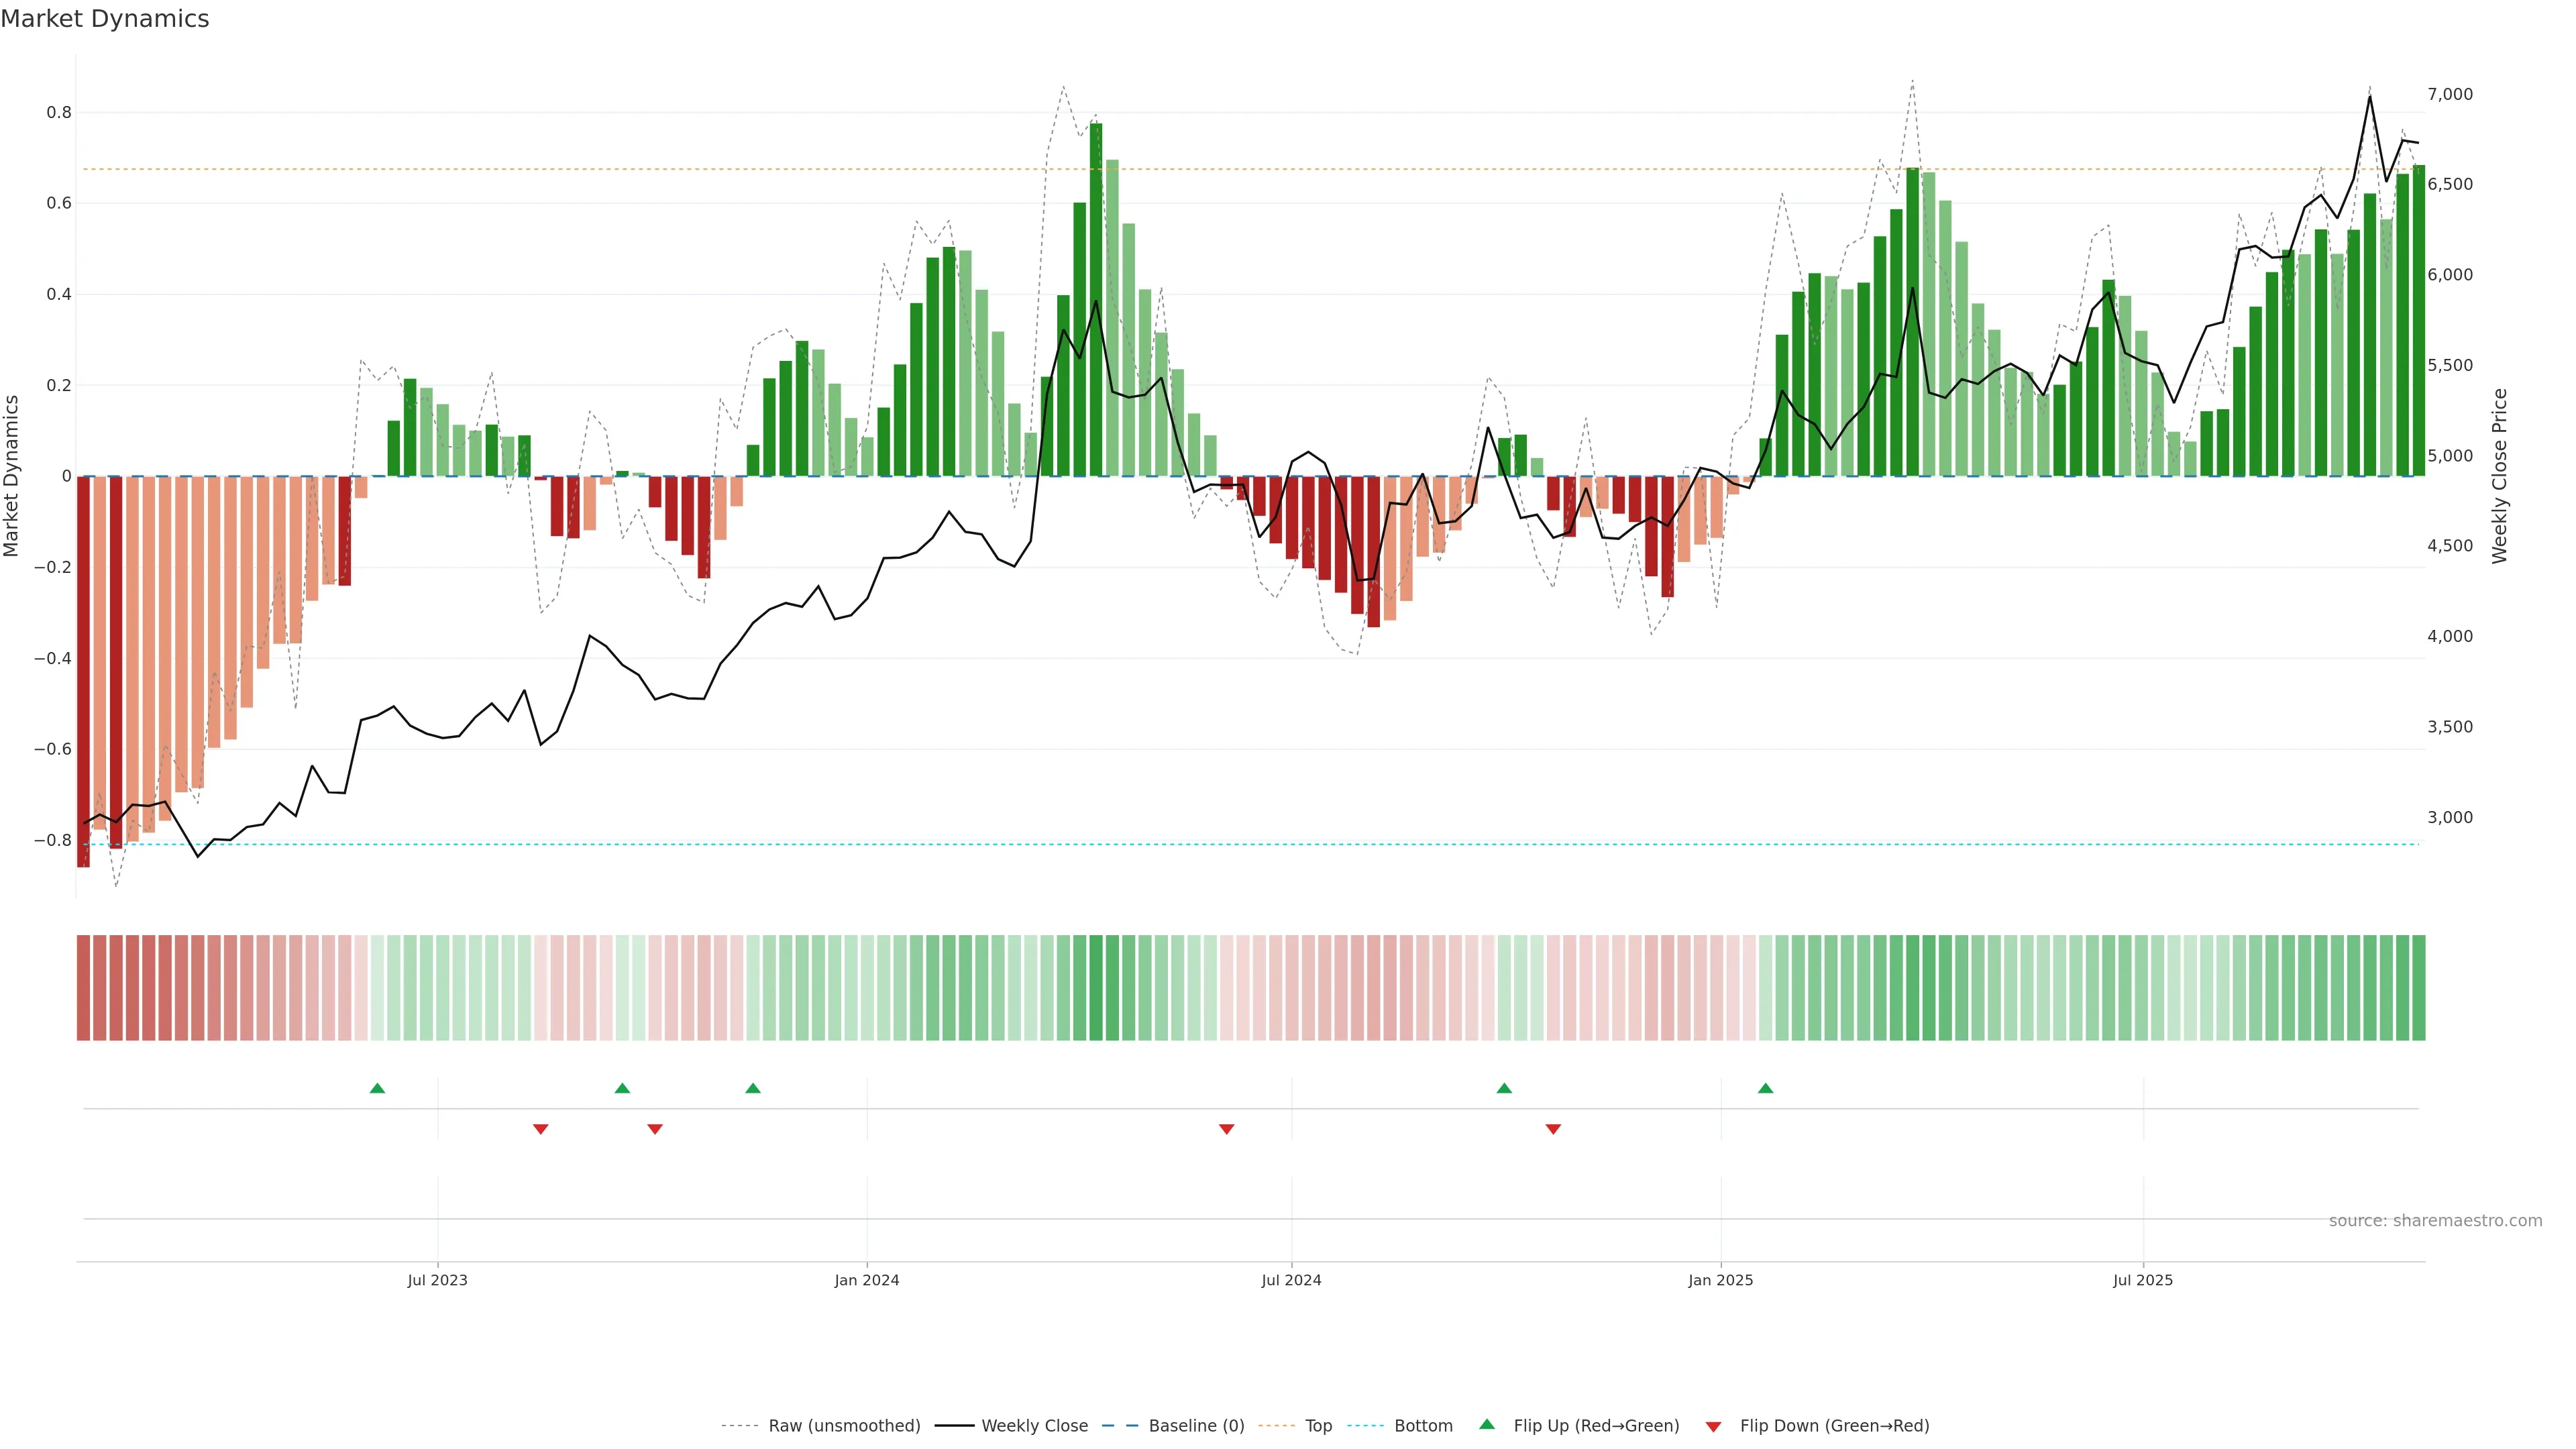Viewport: 2576px width, 1449px height.
Task: Toggle the Raw (unsmoothed) legend entry
Action: [843, 1426]
